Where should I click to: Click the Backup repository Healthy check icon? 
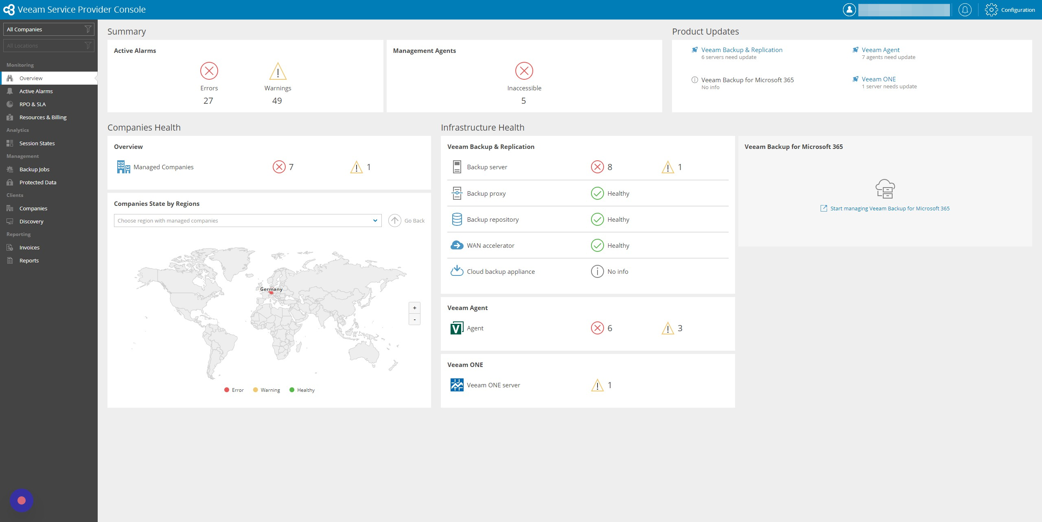click(597, 219)
